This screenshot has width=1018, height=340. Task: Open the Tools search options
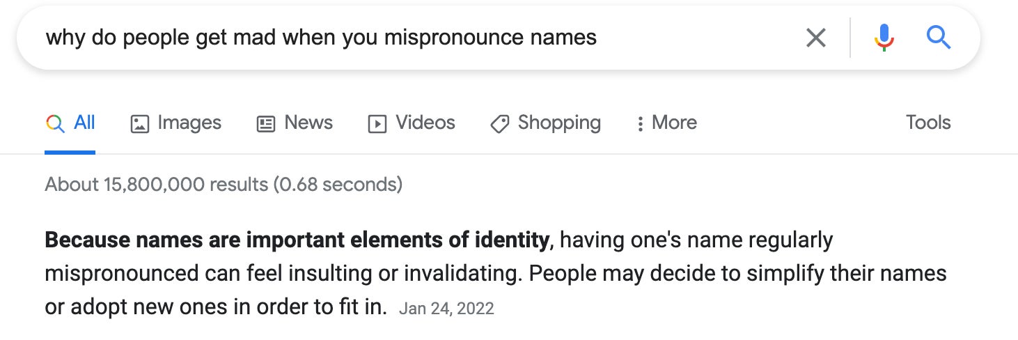(x=927, y=123)
